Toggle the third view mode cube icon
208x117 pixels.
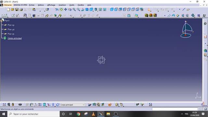120,9
